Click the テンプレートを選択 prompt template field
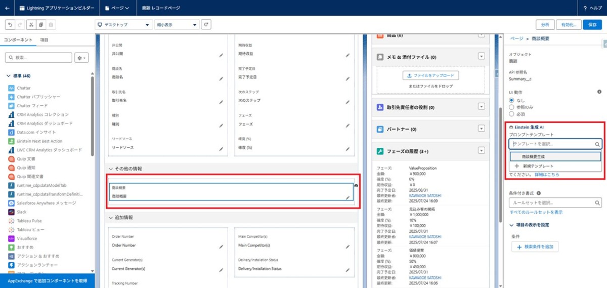This screenshot has width=607, height=288. tap(555, 144)
